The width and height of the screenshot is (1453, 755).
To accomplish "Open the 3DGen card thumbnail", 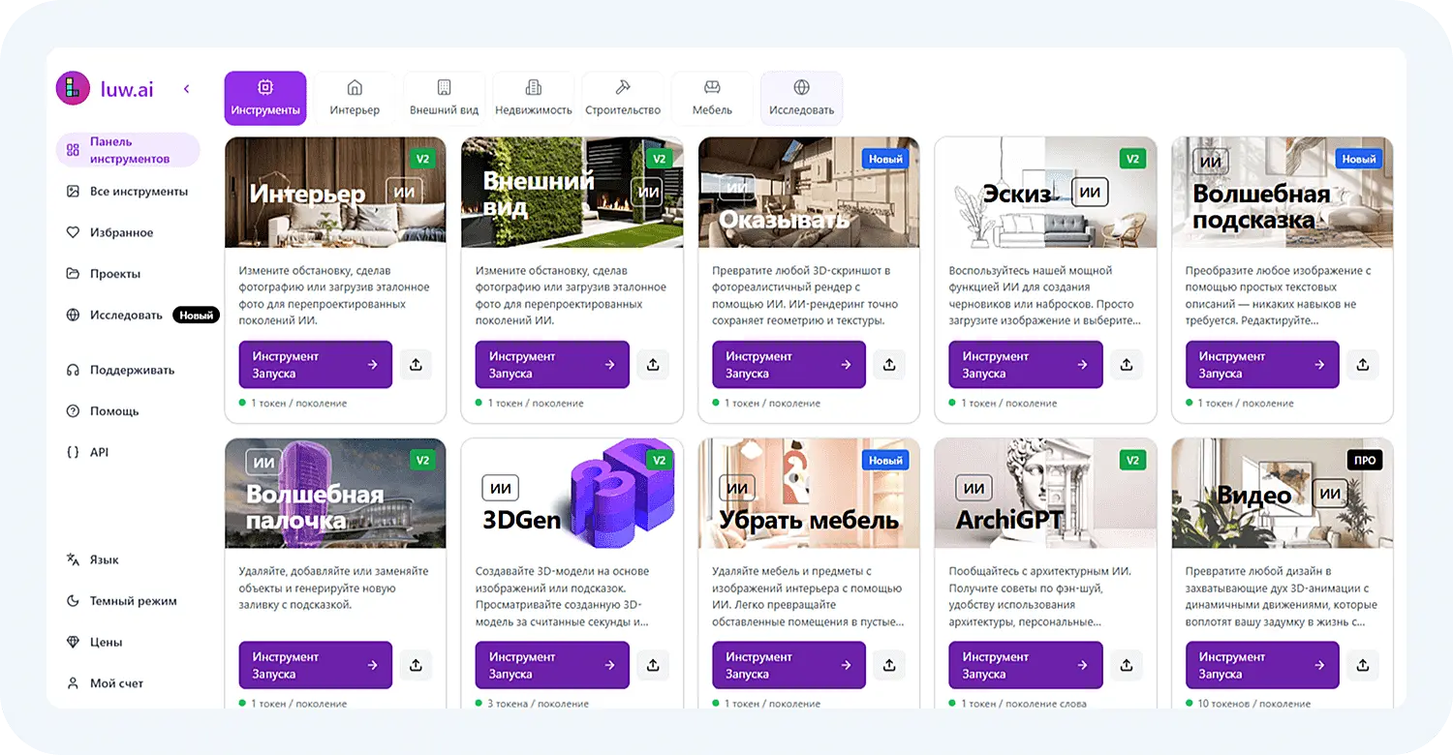I will click(572, 494).
